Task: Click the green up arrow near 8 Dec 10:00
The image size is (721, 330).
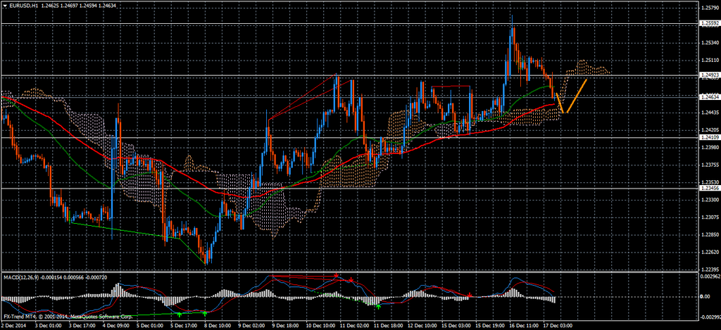Action: [x=205, y=312]
